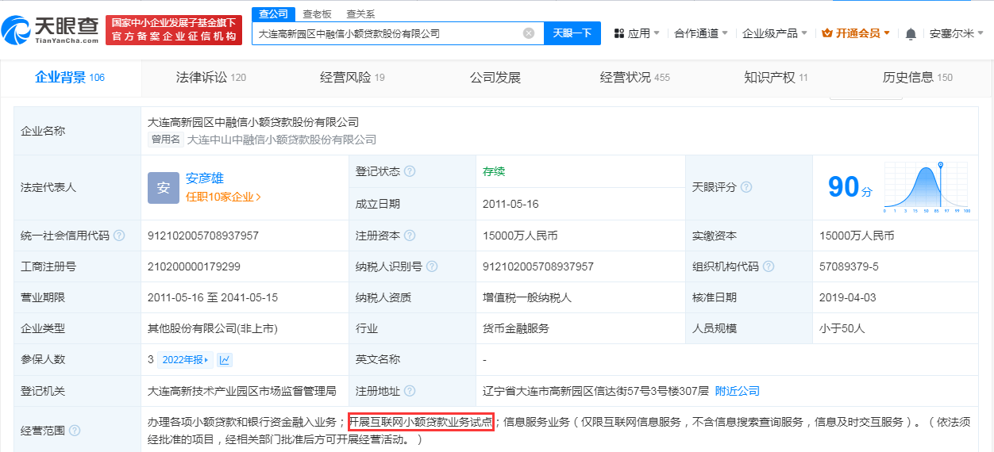Screen dimensions: 994x452
Task: Switch to the 公司发展 tab
Action: point(495,77)
